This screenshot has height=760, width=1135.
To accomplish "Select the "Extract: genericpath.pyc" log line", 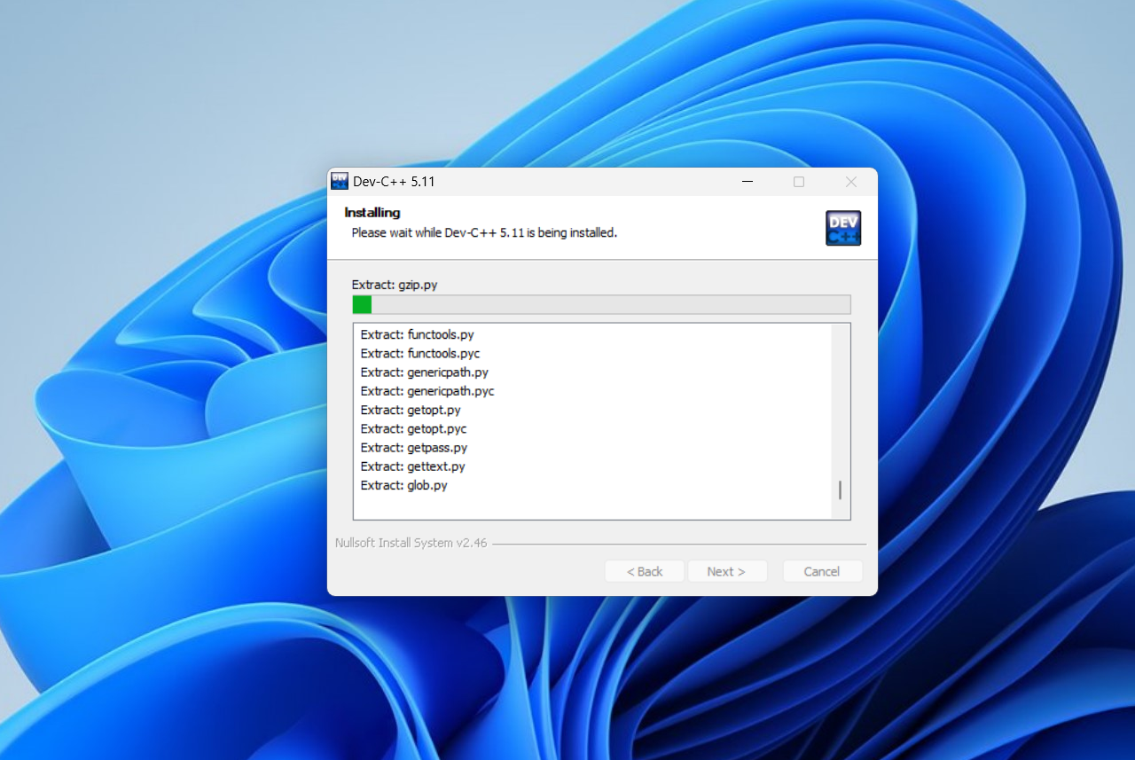I will pos(427,391).
